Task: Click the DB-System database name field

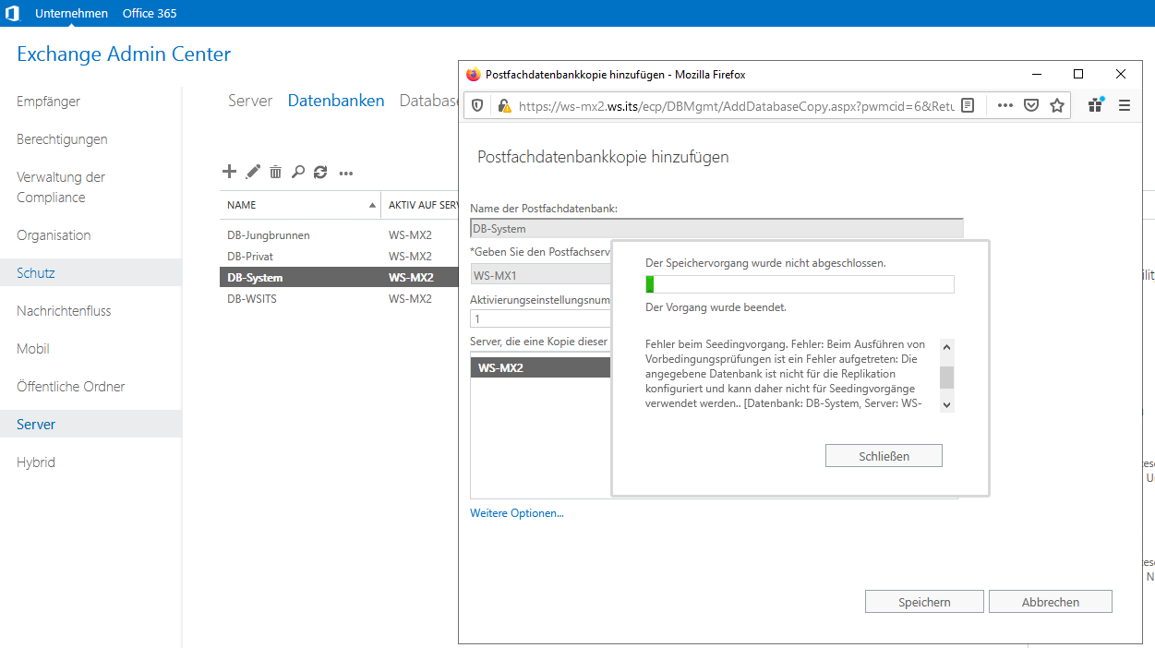Action: (x=716, y=228)
